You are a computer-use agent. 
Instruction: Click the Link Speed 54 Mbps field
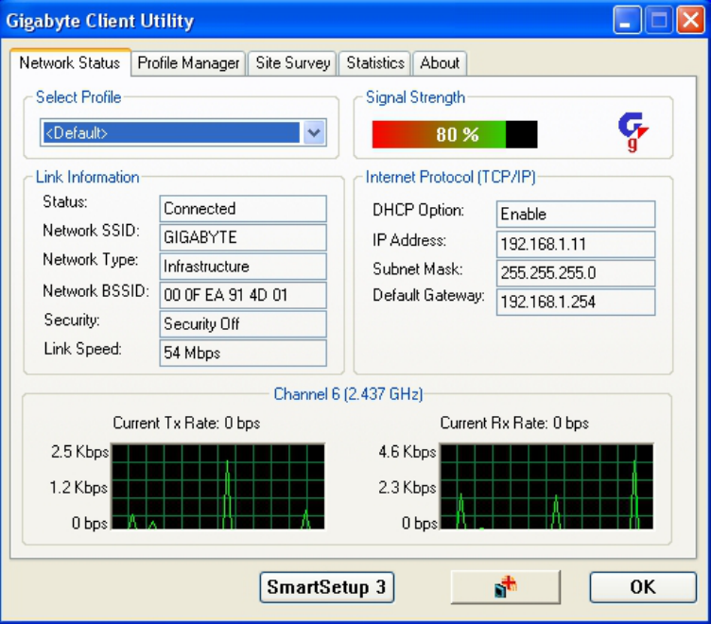(243, 353)
